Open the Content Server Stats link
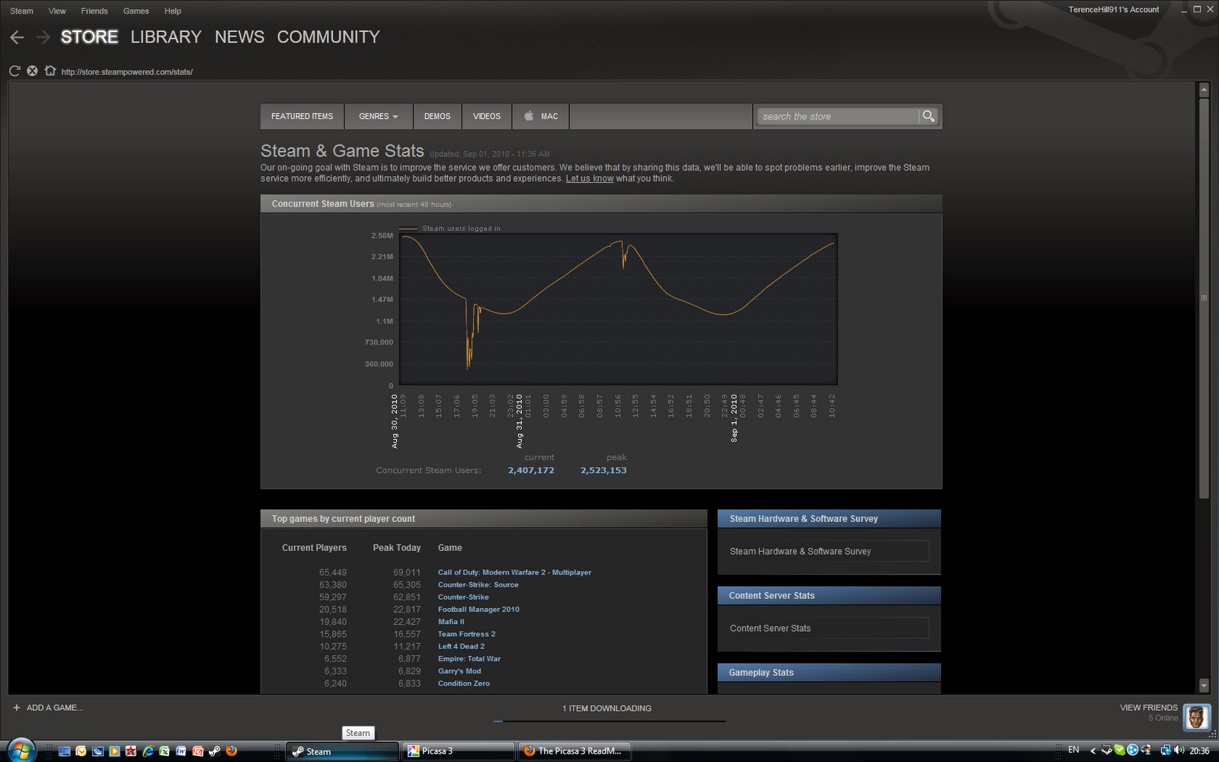The width and height of the screenshot is (1219, 762). point(829,628)
